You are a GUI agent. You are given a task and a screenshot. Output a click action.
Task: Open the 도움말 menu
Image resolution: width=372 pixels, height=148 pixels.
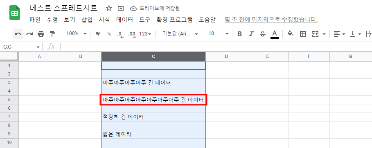(x=207, y=20)
